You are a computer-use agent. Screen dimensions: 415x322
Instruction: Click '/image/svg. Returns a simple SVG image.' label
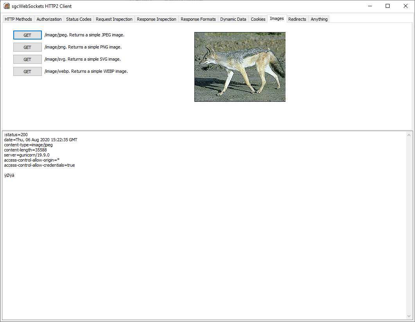(83, 59)
